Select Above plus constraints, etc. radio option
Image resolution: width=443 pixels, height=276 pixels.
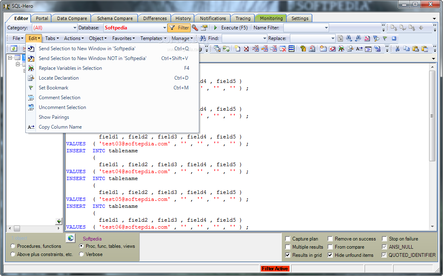tap(13, 254)
